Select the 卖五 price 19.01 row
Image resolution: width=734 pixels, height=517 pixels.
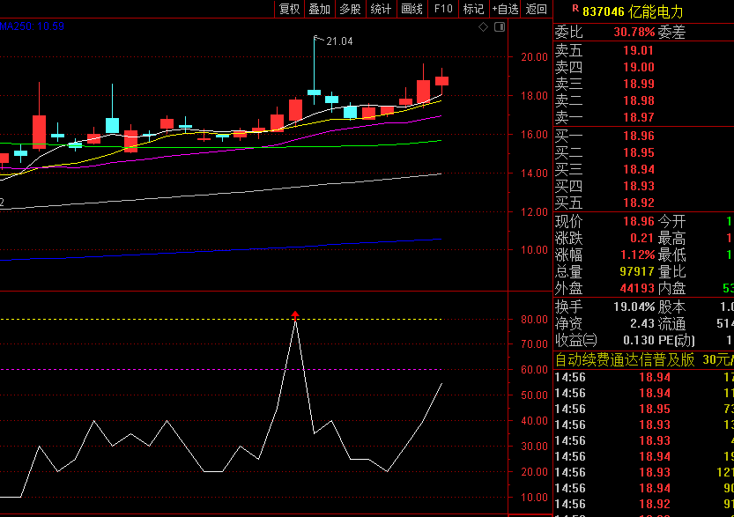(x=638, y=50)
